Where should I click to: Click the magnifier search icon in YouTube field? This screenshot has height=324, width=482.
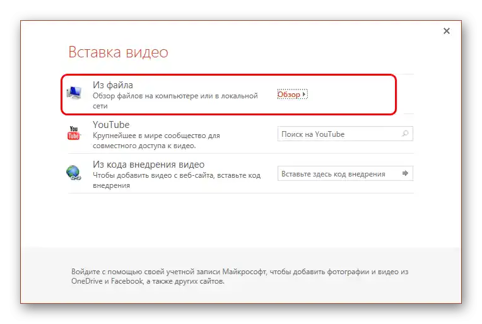coord(405,134)
